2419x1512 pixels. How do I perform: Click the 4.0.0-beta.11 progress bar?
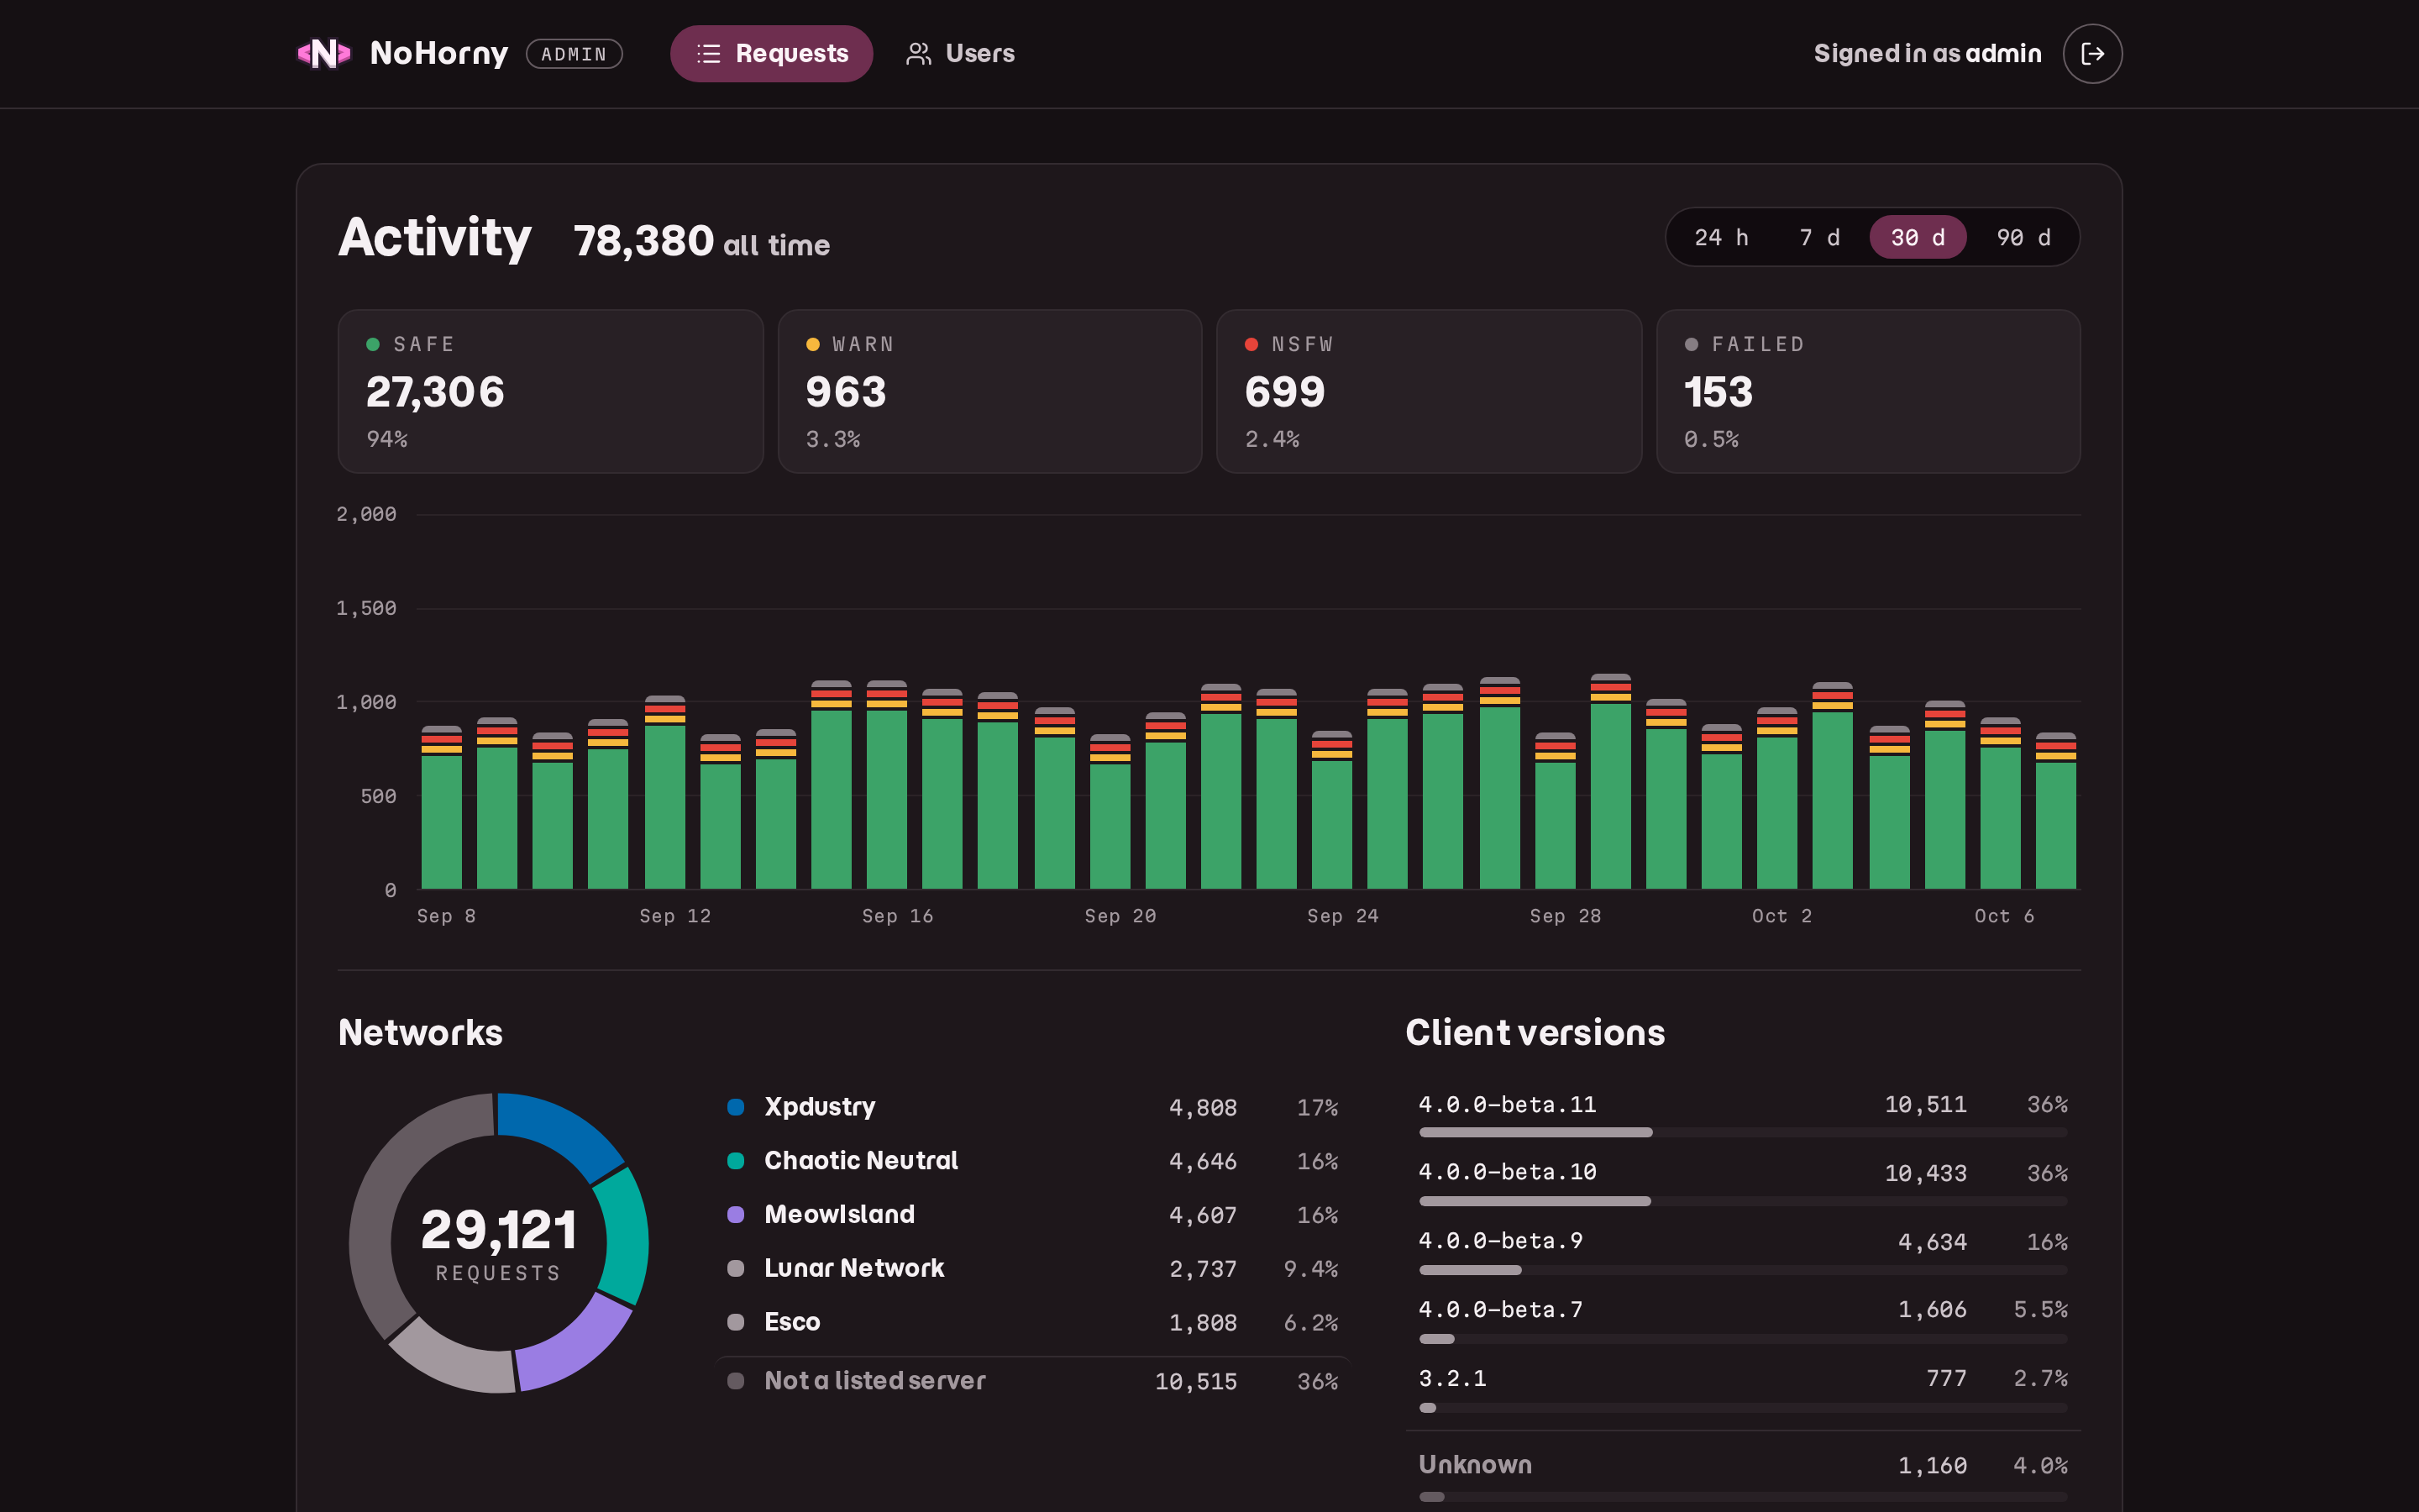click(x=1744, y=1132)
